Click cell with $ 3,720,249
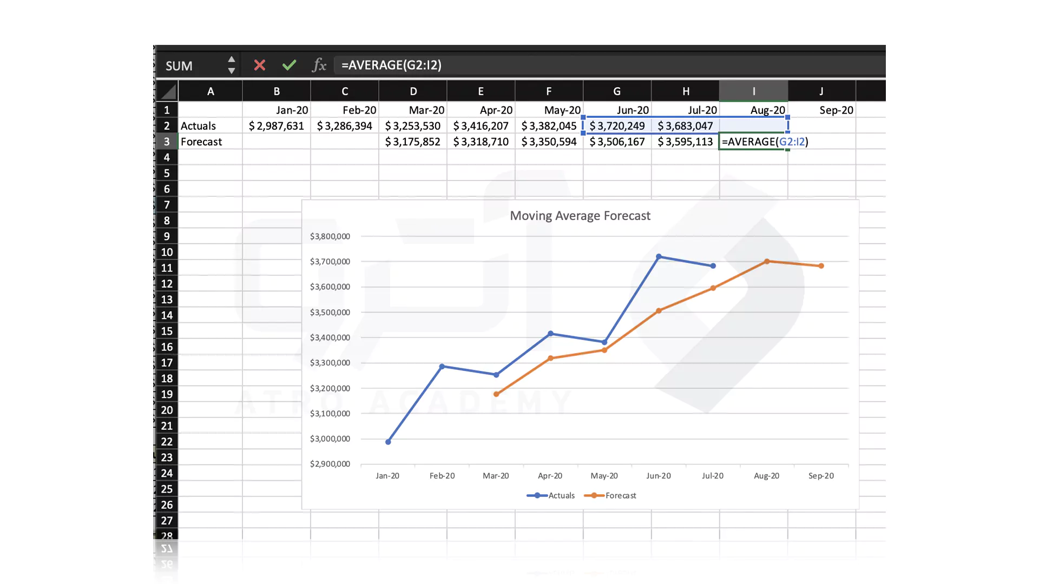 [617, 126]
